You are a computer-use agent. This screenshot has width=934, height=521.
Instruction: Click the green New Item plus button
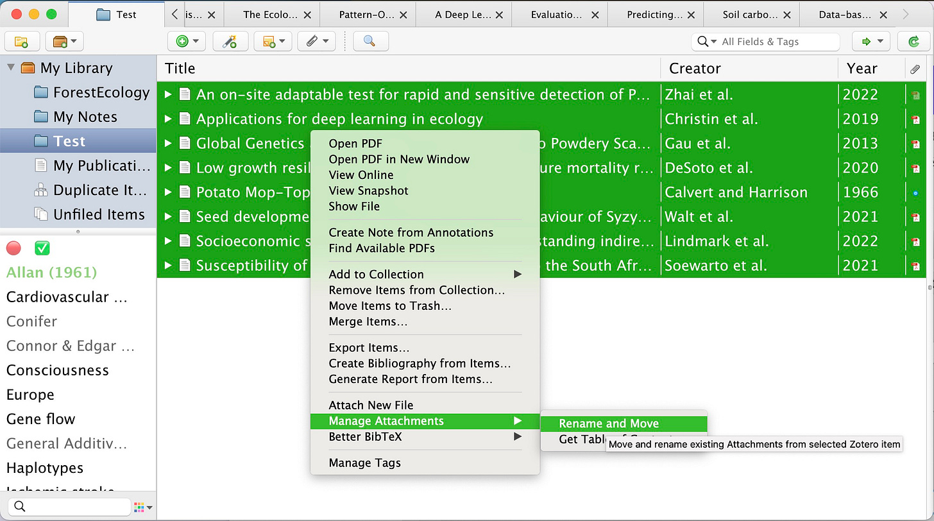[187, 42]
